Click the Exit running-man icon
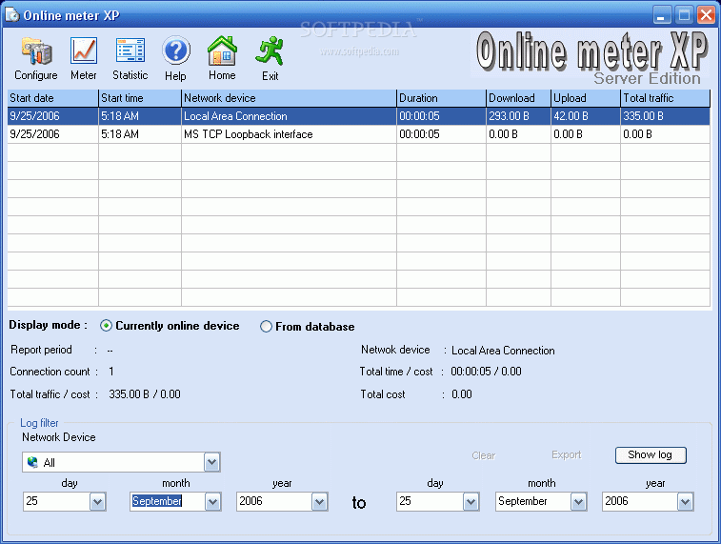 [270, 50]
